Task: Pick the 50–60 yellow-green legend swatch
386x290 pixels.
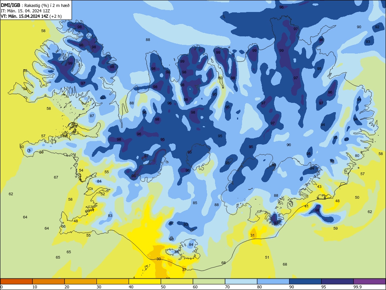Action: [177, 281]
